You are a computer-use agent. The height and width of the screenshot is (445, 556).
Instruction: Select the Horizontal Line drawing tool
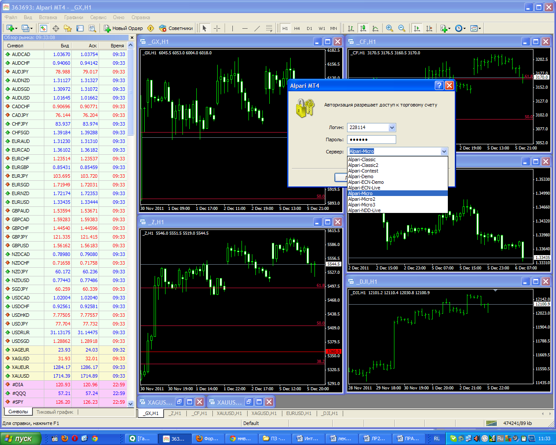pyautogui.click(x=245, y=28)
